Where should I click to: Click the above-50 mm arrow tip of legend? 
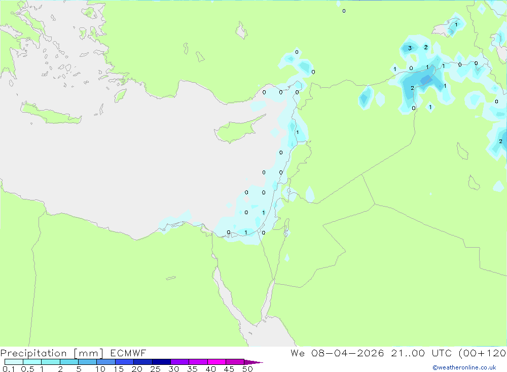pos(253,362)
